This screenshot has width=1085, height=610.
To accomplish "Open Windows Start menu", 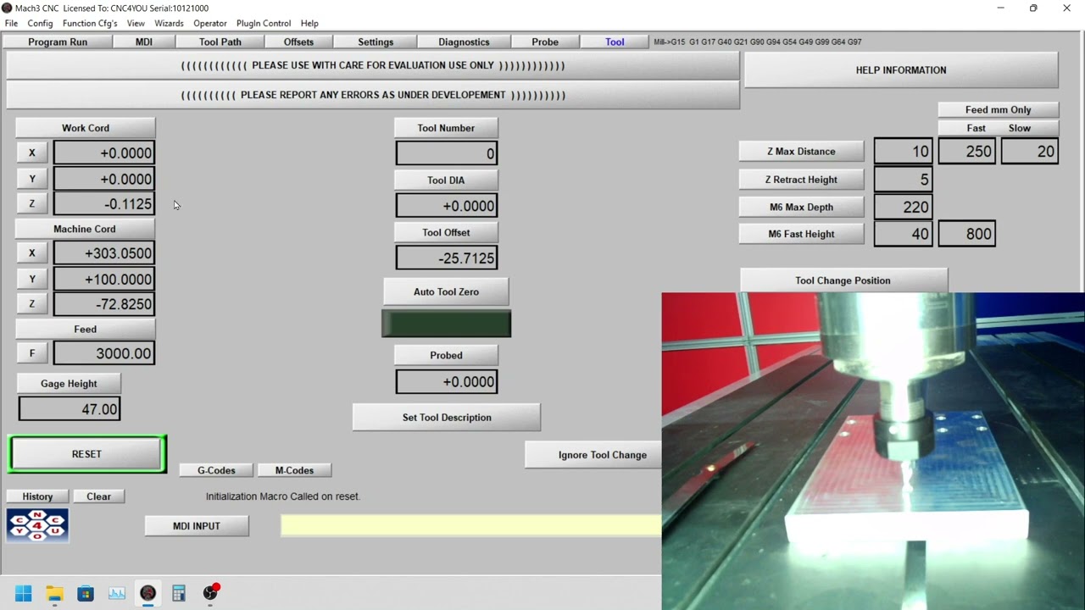I will [23, 593].
